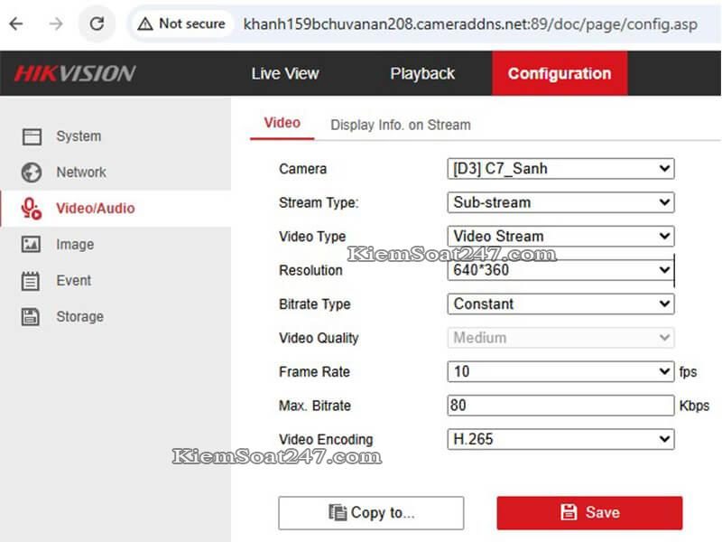Click the Network globe icon

click(x=32, y=173)
